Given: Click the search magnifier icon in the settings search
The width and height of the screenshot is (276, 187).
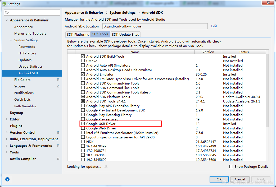Looking at the screenshot, I should click(7, 12).
